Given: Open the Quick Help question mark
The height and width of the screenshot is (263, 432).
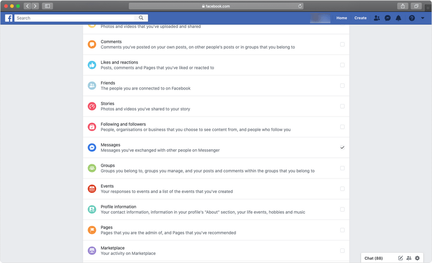Looking at the screenshot, I should (411, 18).
